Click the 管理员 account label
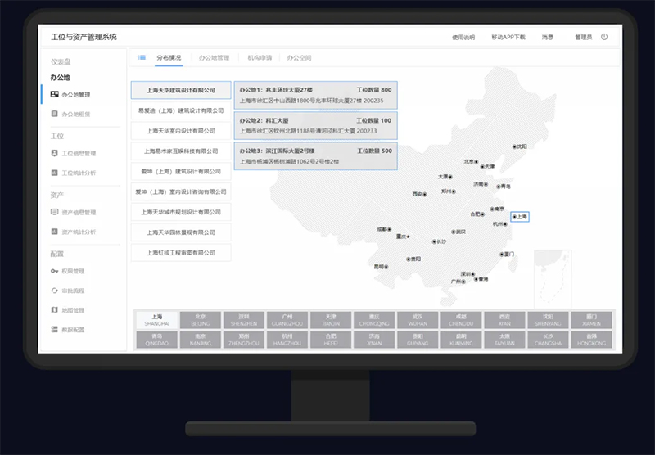 [x=584, y=37]
